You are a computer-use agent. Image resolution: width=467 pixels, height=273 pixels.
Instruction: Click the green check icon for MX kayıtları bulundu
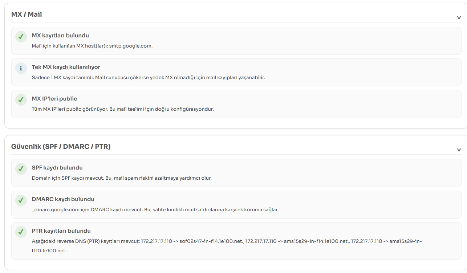pyautogui.click(x=21, y=37)
